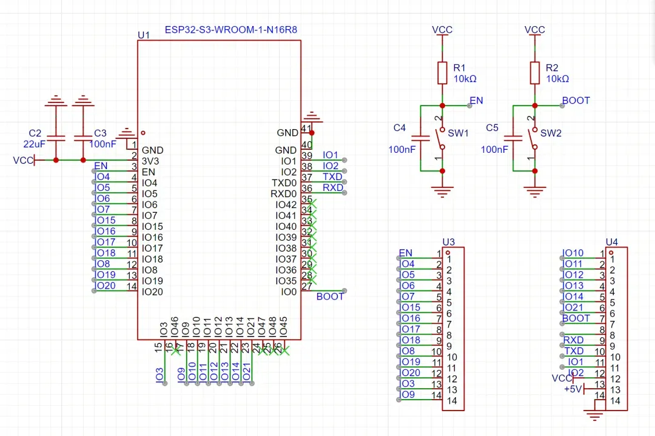The height and width of the screenshot is (436, 655).
Task: Select the IO10 net label on U4 pin 1
Action: point(573,253)
